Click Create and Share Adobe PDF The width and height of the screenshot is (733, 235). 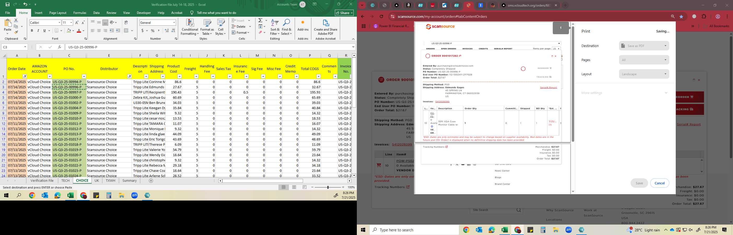(325, 27)
